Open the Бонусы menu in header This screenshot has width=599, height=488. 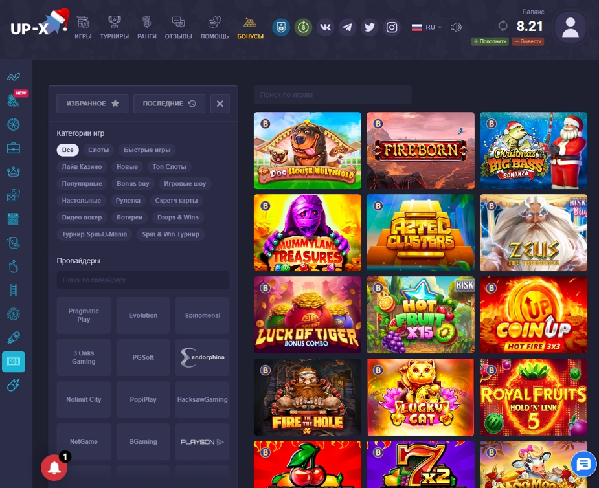tap(250, 27)
